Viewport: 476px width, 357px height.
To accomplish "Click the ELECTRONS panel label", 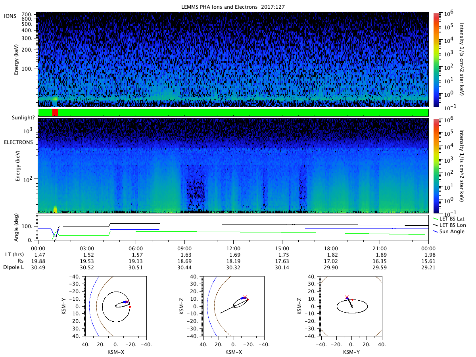I will click(x=18, y=142).
